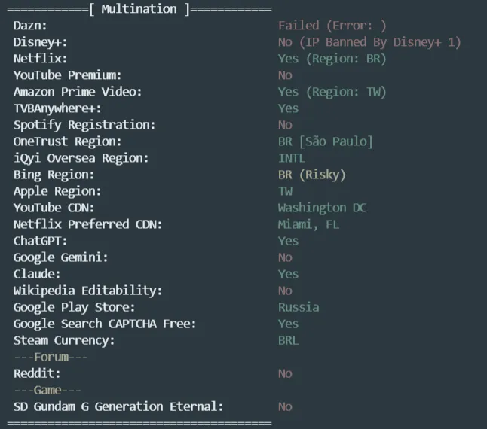The height and width of the screenshot is (429, 487).
Task: Click the iQyi Oversea Region INTL value
Action: click(291, 158)
